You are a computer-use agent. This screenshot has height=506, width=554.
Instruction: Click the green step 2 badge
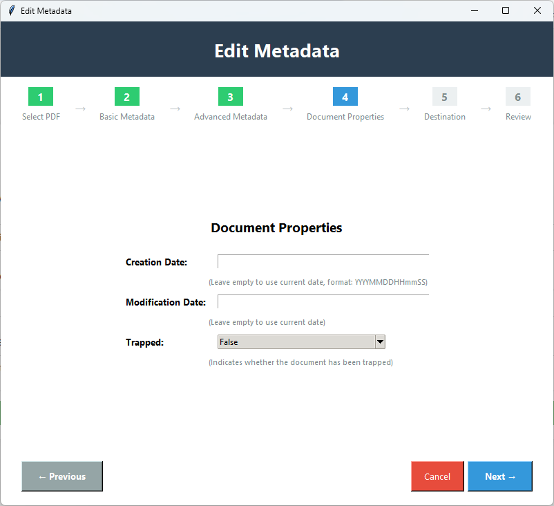point(126,97)
